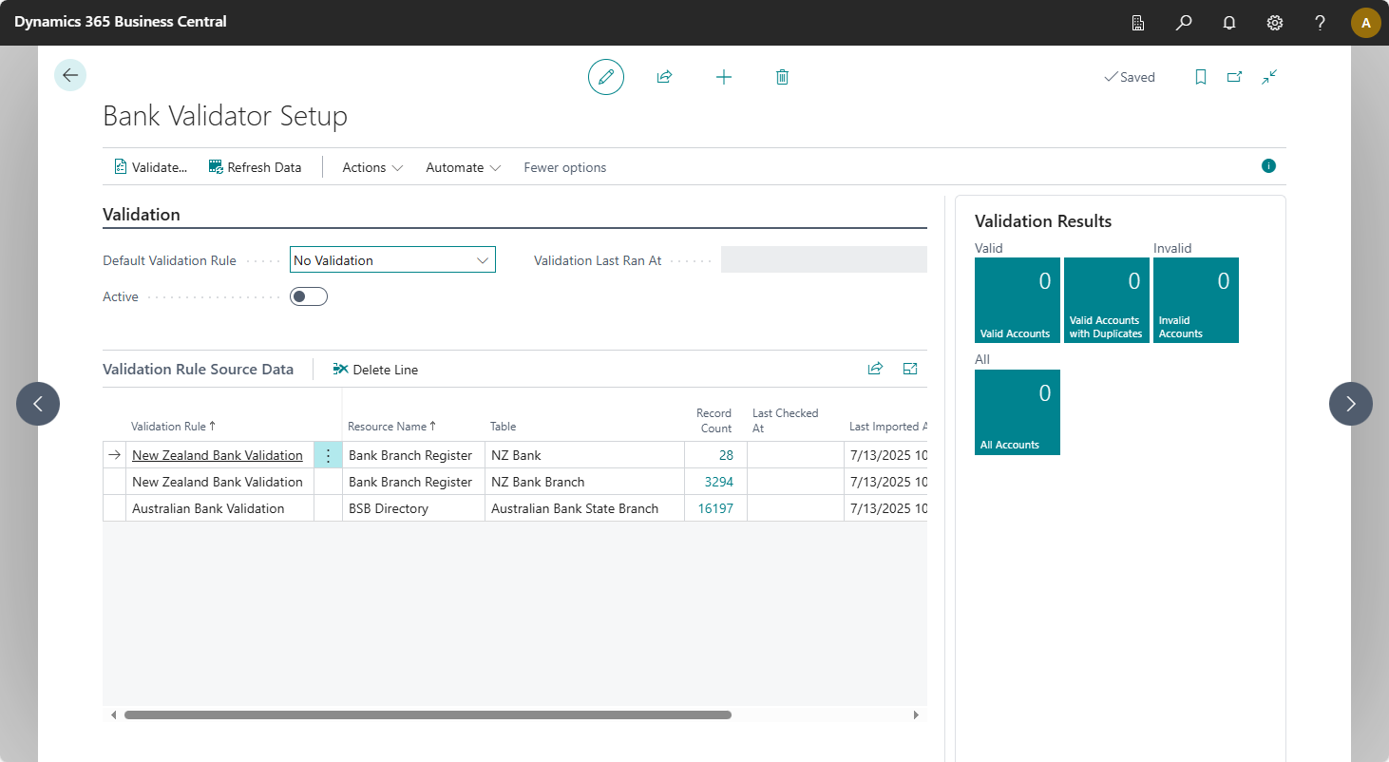Click horizontal scrollbar thumb in grid

click(428, 714)
